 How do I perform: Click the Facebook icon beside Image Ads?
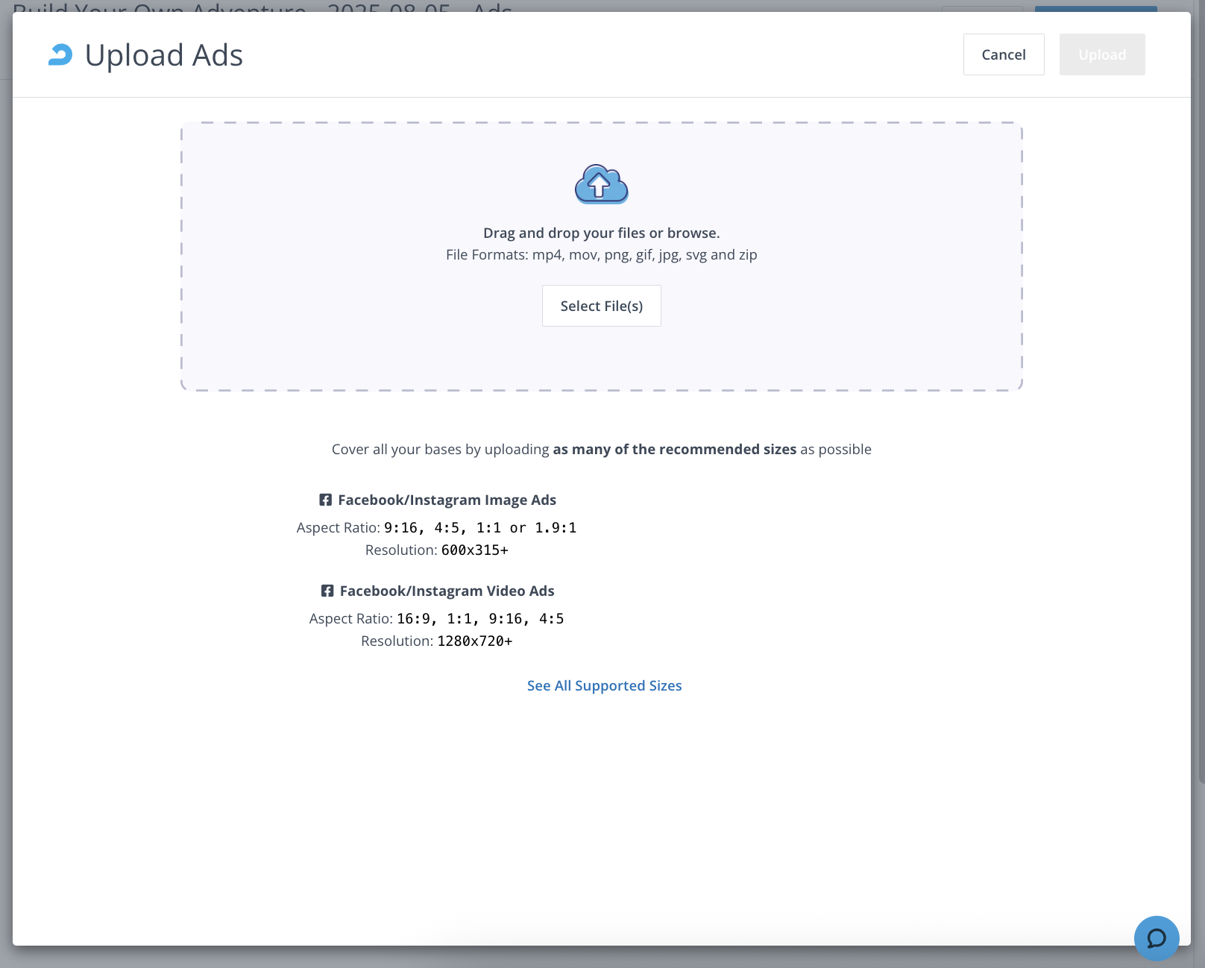click(326, 500)
